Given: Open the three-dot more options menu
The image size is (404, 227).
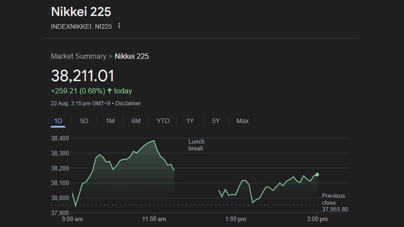Looking at the screenshot, I should pyautogui.click(x=119, y=26).
